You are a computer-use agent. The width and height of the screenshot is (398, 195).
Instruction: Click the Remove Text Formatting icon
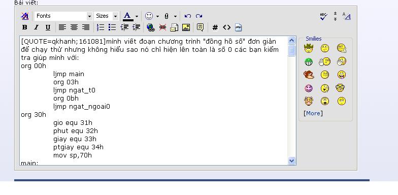(24, 16)
